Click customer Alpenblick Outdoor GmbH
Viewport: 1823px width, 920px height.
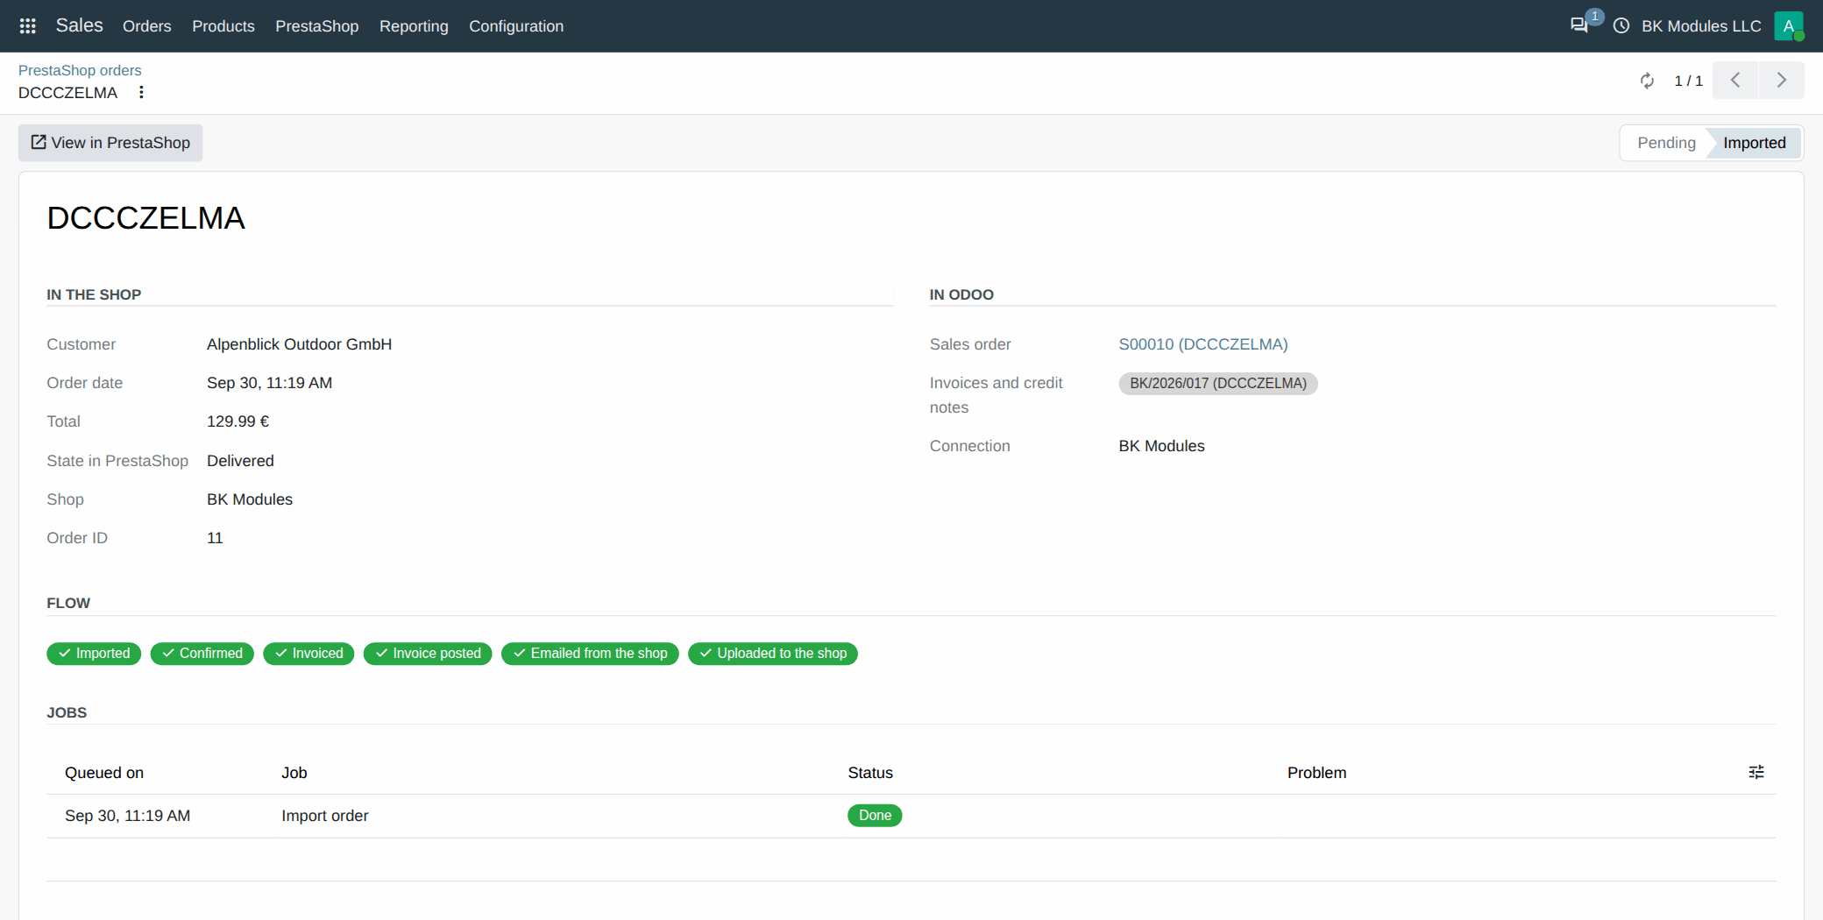click(299, 344)
